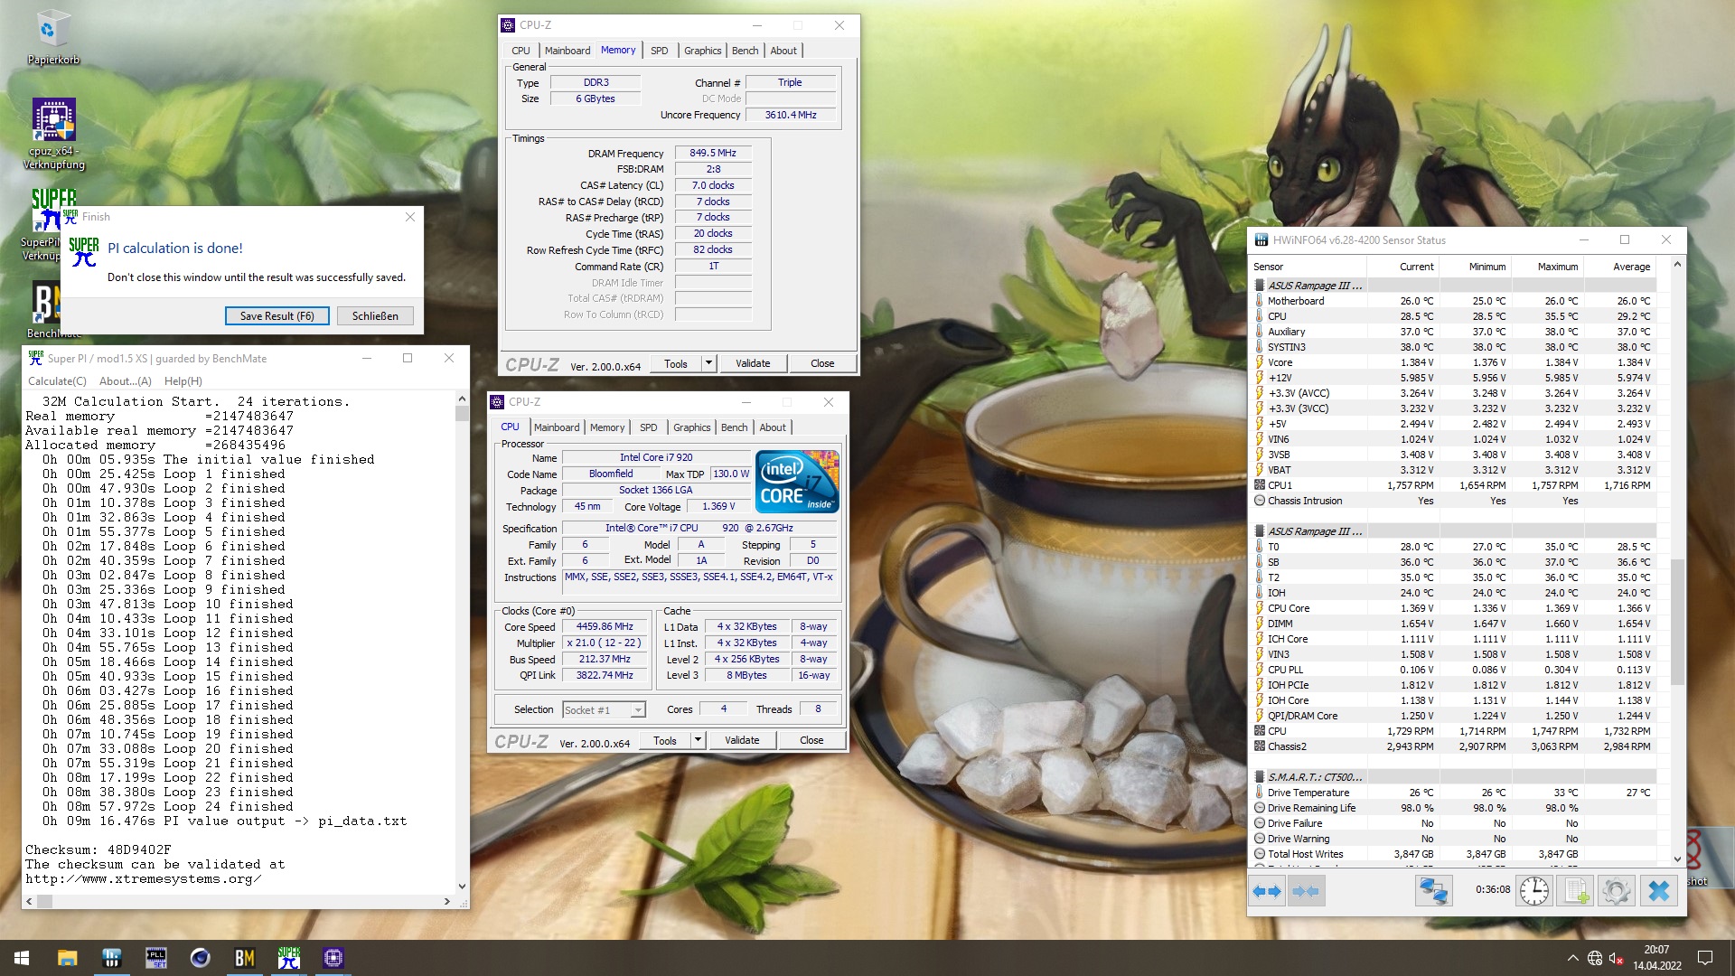Click Super PI vertical scrollbar thumb
The height and width of the screenshot is (976, 1735).
pyautogui.click(x=462, y=414)
